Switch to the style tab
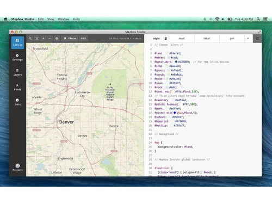Screen dimensions: 272x204 156,39
